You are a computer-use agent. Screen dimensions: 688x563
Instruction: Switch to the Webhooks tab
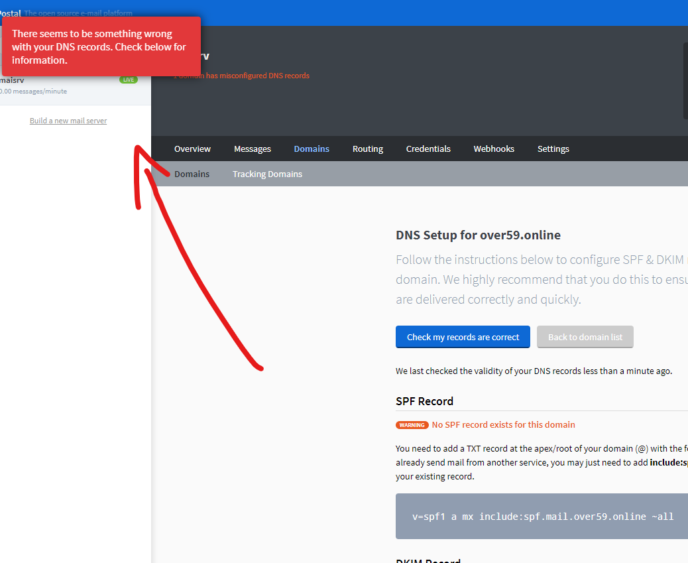pos(494,149)
